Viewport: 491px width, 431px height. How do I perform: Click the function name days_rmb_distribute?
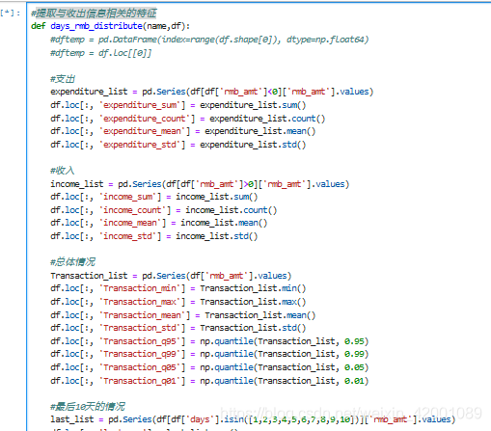point(96,26)
